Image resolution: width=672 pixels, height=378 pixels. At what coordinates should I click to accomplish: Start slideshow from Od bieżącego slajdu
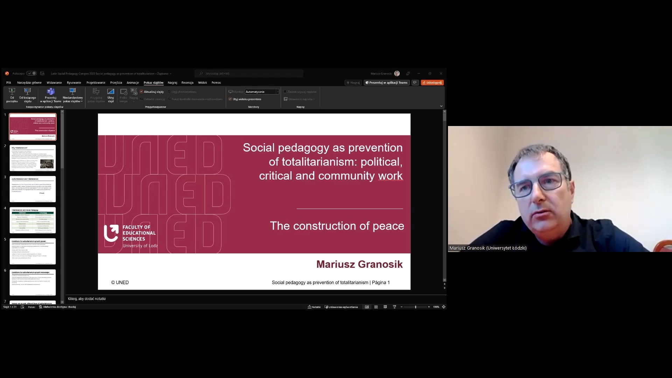28,95
